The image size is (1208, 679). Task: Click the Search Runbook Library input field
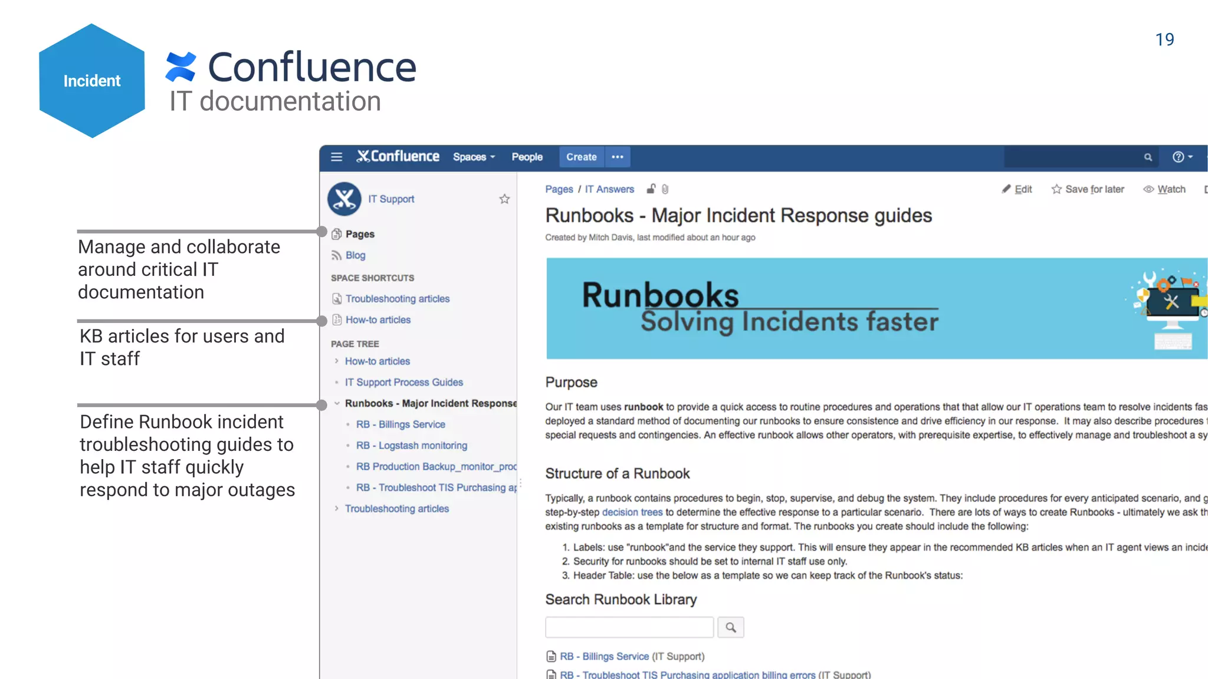pos(629,627)
